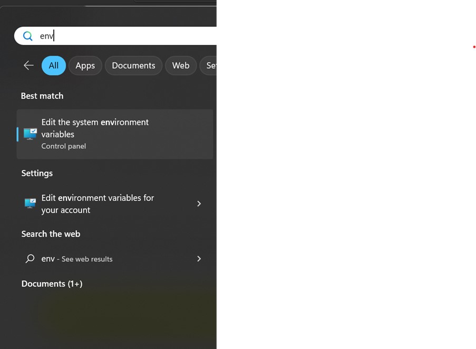Open Edit environment variables for your account

coord(98,204)
